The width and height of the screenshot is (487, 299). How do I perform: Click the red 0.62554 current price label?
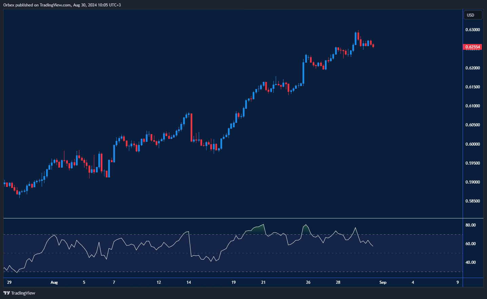pos(472,47)
